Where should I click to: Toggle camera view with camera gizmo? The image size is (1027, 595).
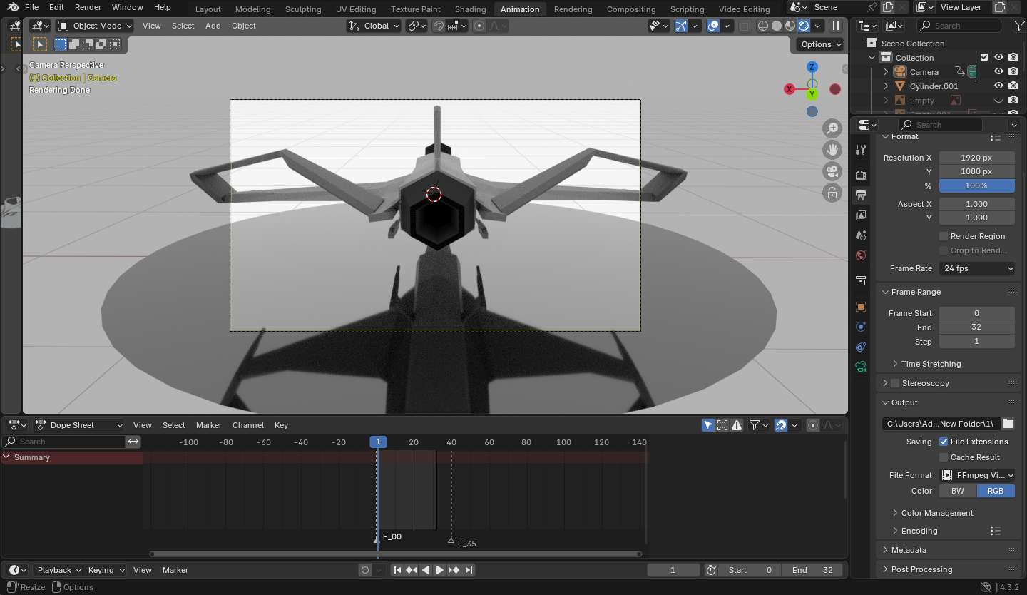(x=832, y=171)
